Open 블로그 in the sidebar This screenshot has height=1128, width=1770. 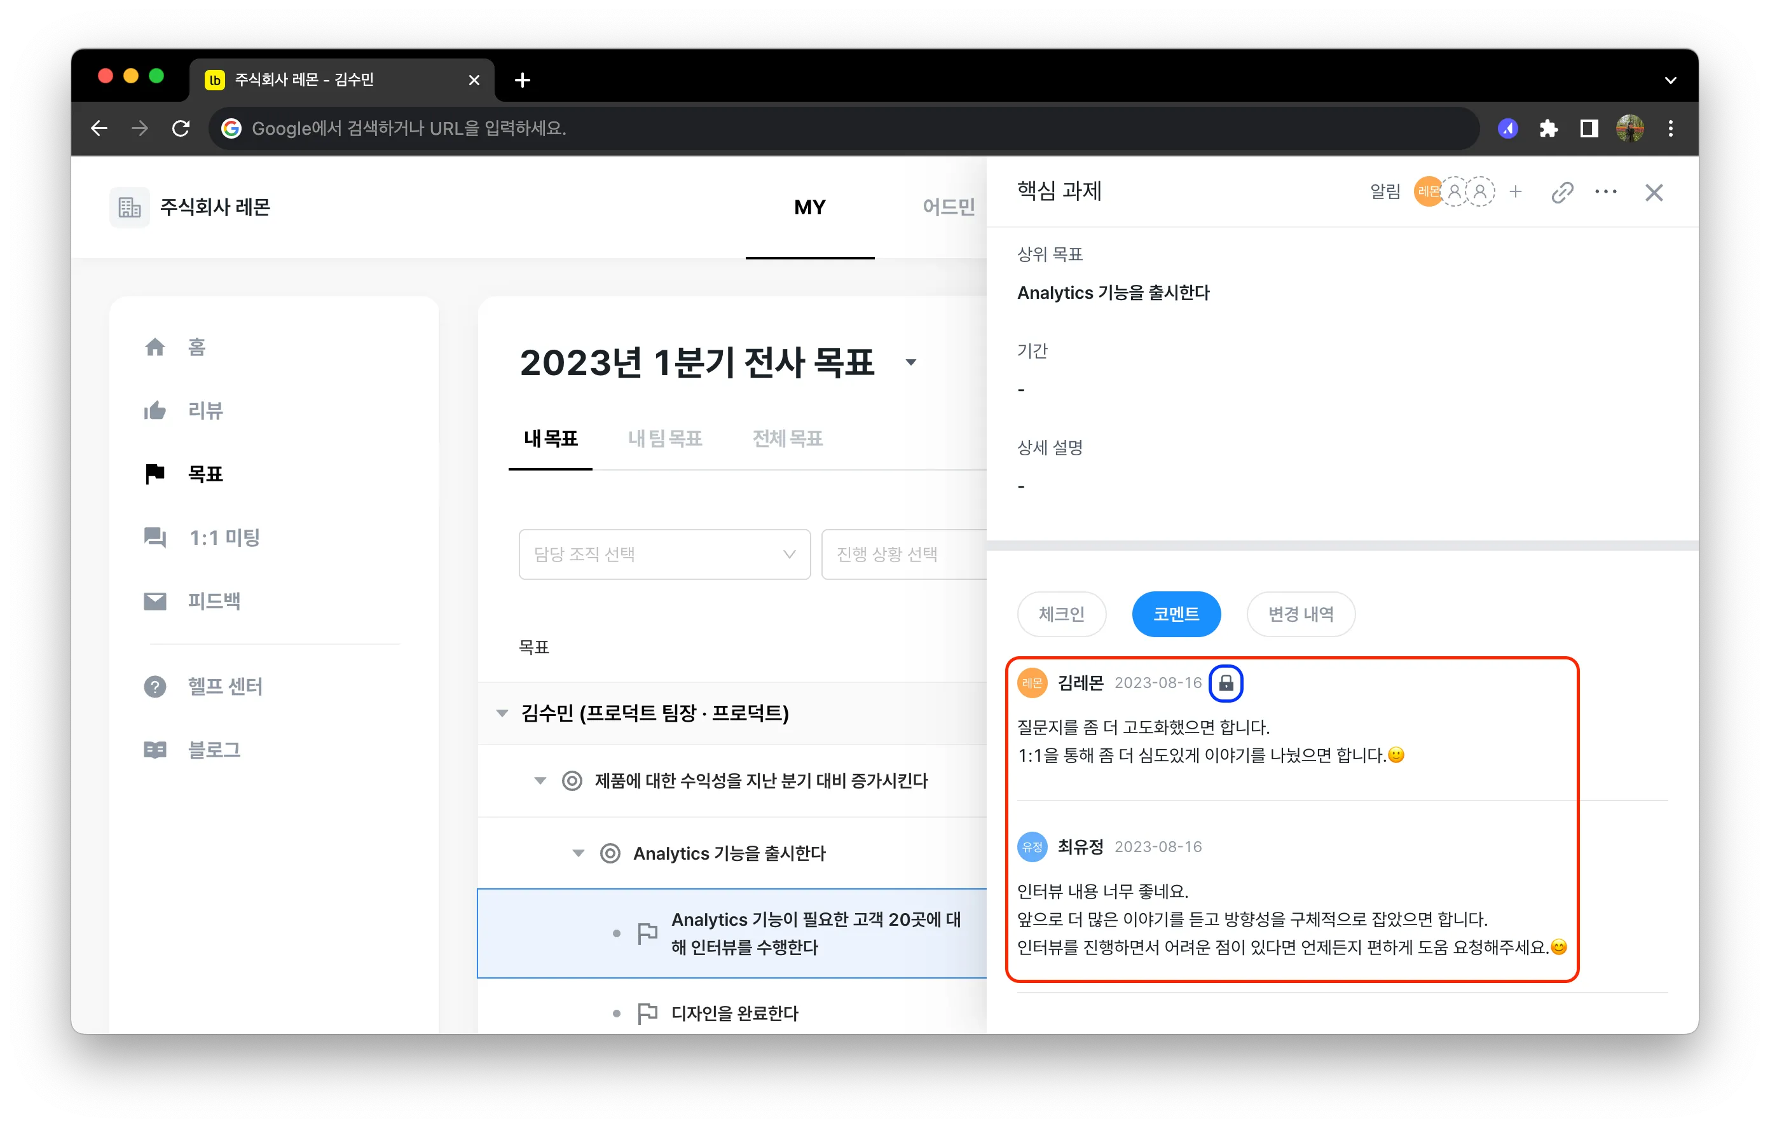193,749
